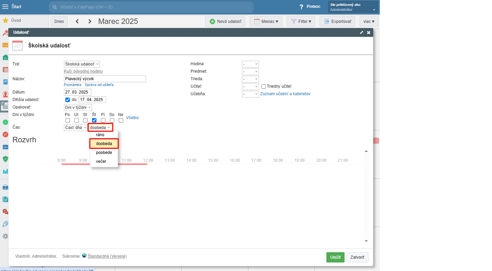This screenshot has width=492, height=271.
Task: Open the gear settings sidebar icon
Action: coord(5,236)
